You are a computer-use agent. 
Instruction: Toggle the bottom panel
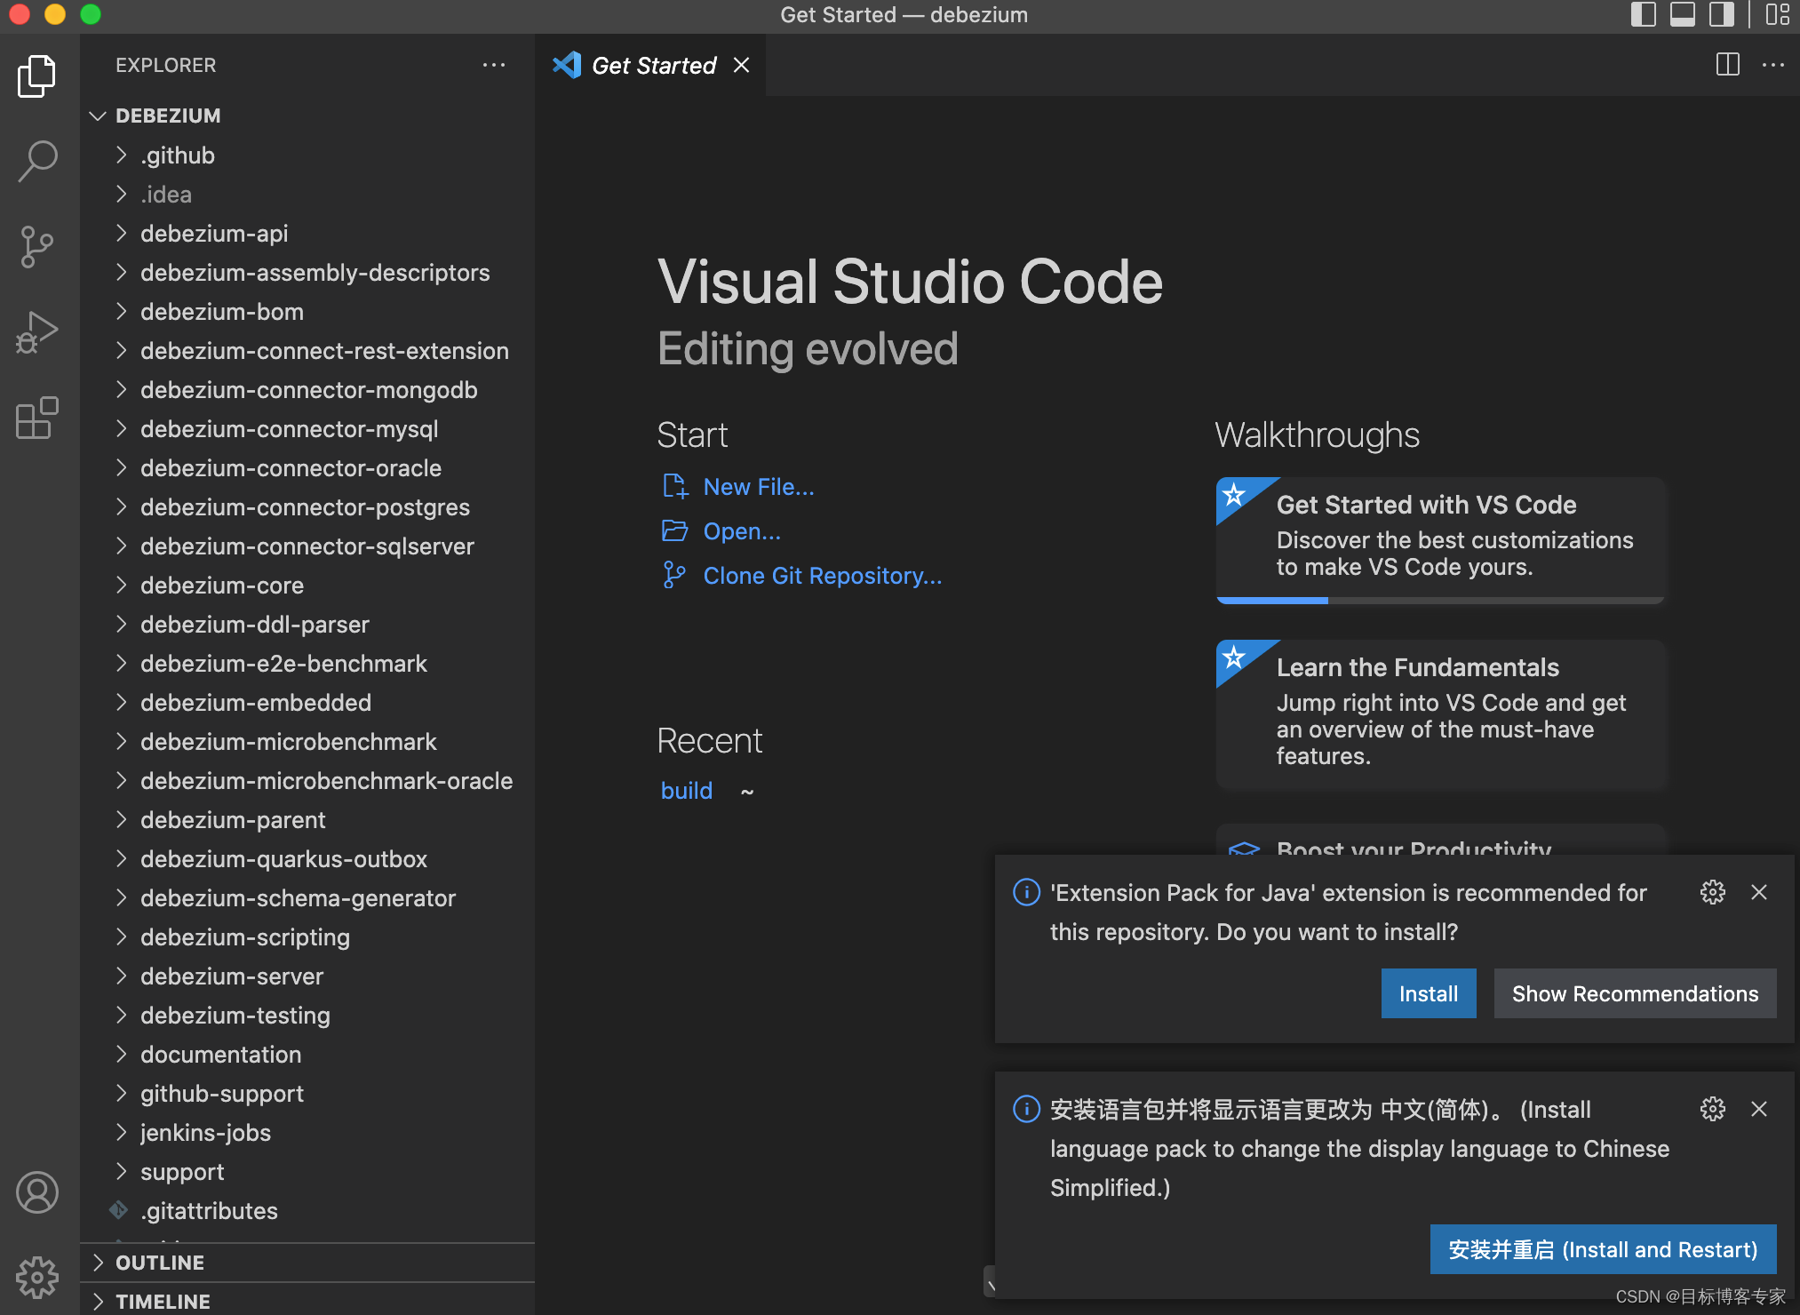click(1683, 14)
